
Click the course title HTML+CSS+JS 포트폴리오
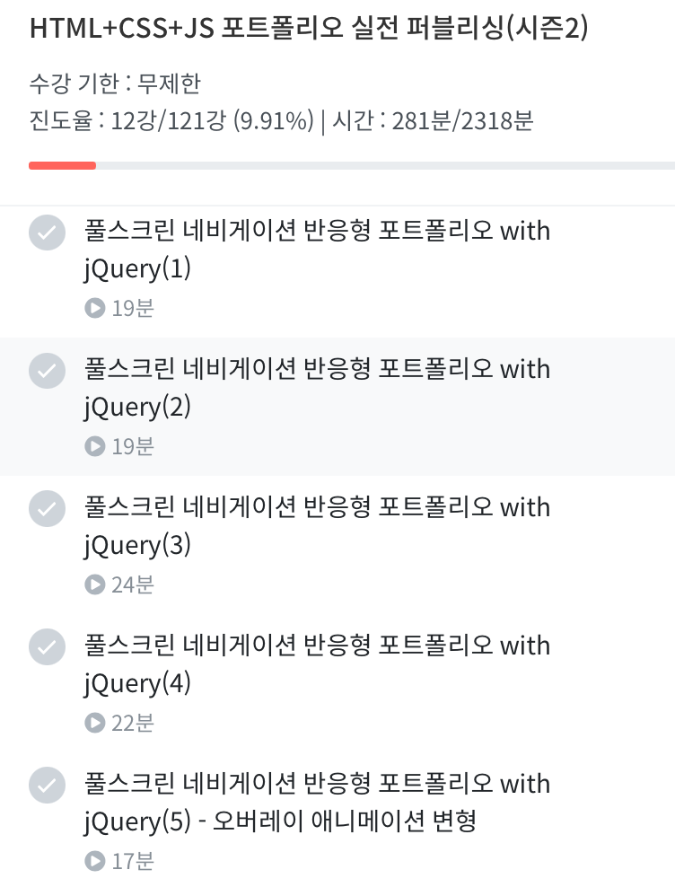click(309, 30)
